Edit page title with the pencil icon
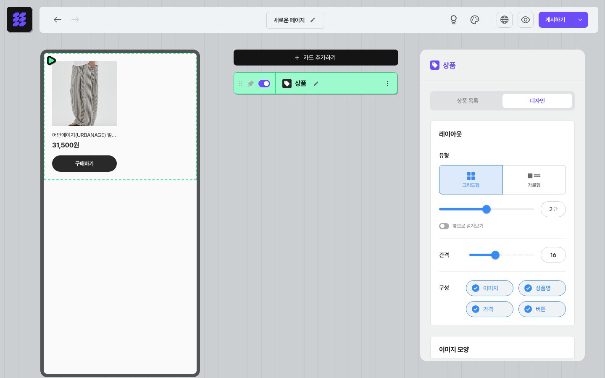 point(313,20)
